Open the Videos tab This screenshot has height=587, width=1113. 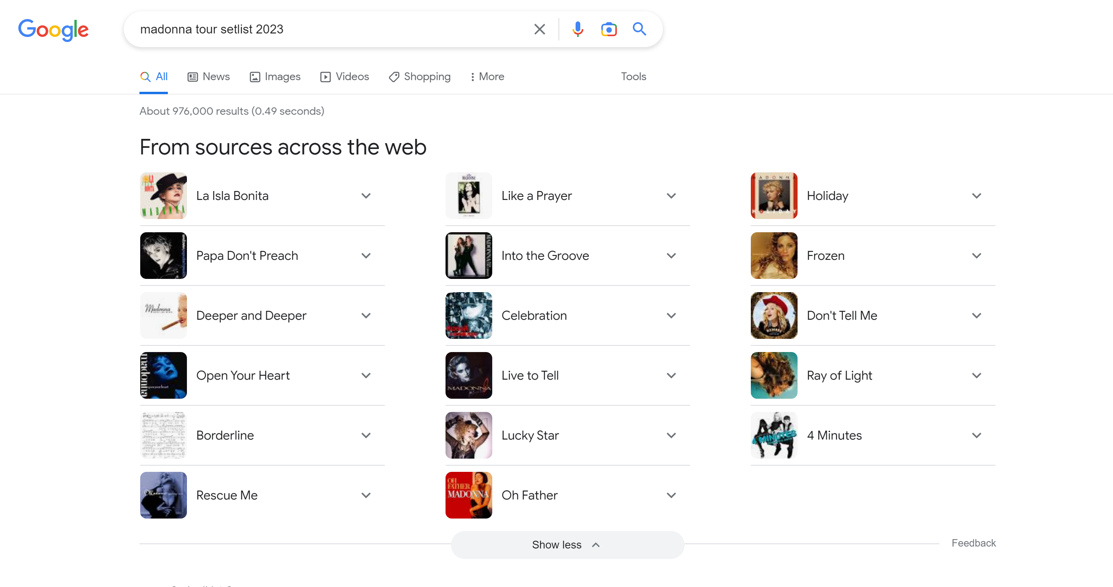[345, 77]
